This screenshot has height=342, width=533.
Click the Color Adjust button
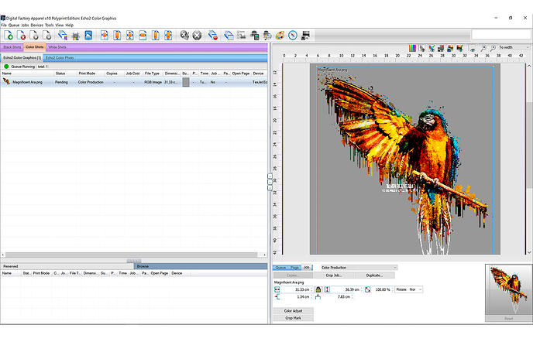[x=294, y=311]
